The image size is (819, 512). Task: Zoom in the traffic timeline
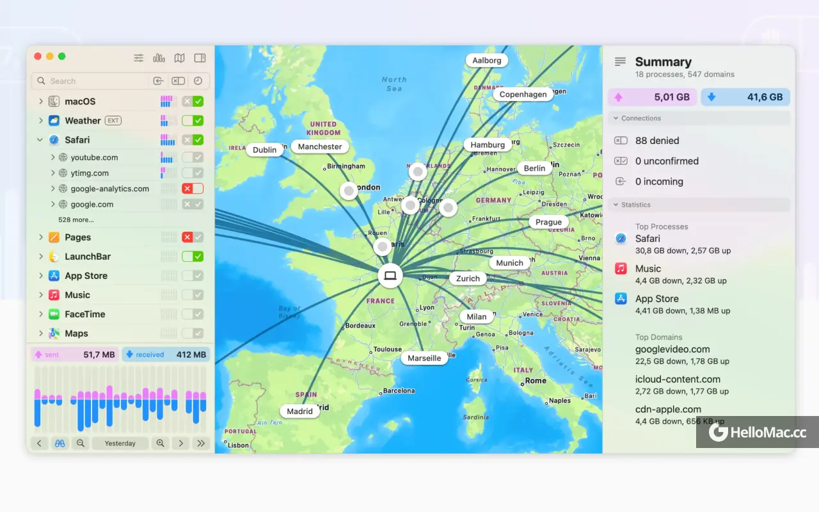pyautogui.click(x=160, y=443)
